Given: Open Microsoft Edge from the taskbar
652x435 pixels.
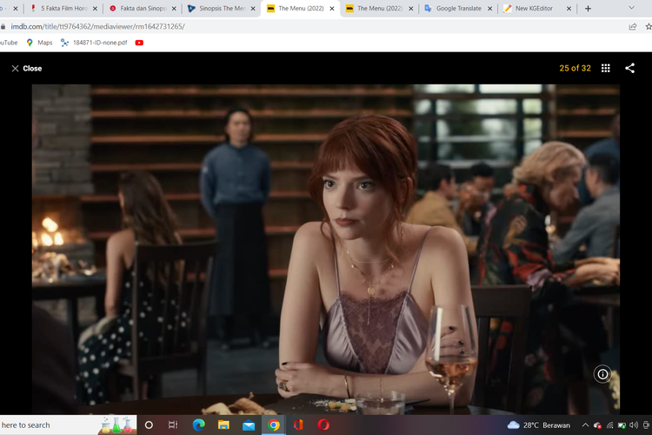Looking at the screenshot, I should 198,425.
